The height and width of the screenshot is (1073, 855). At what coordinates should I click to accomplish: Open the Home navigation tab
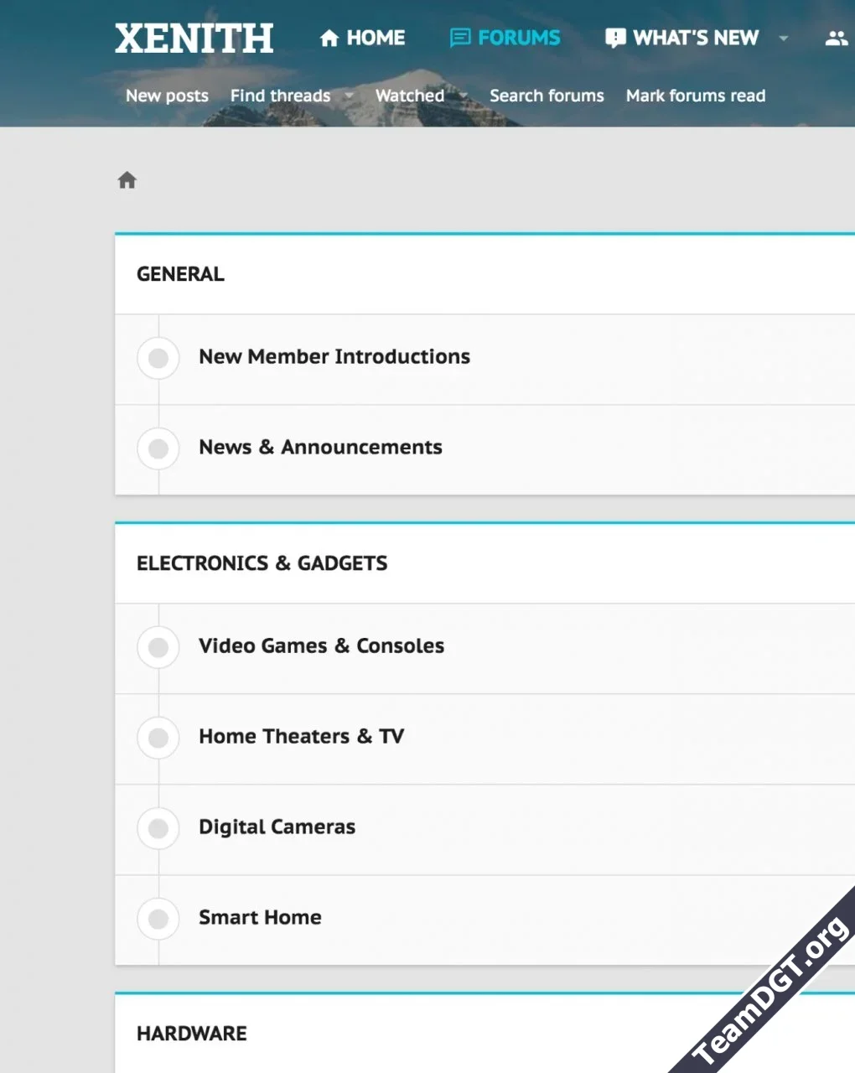pyautogui.click(x=362, y=38)
